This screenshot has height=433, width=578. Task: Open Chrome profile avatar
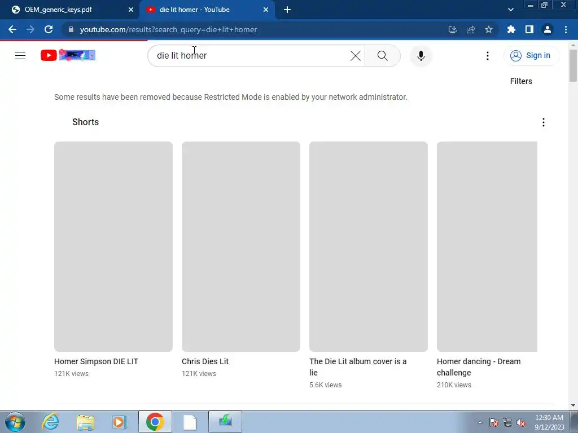click(547, 29)
